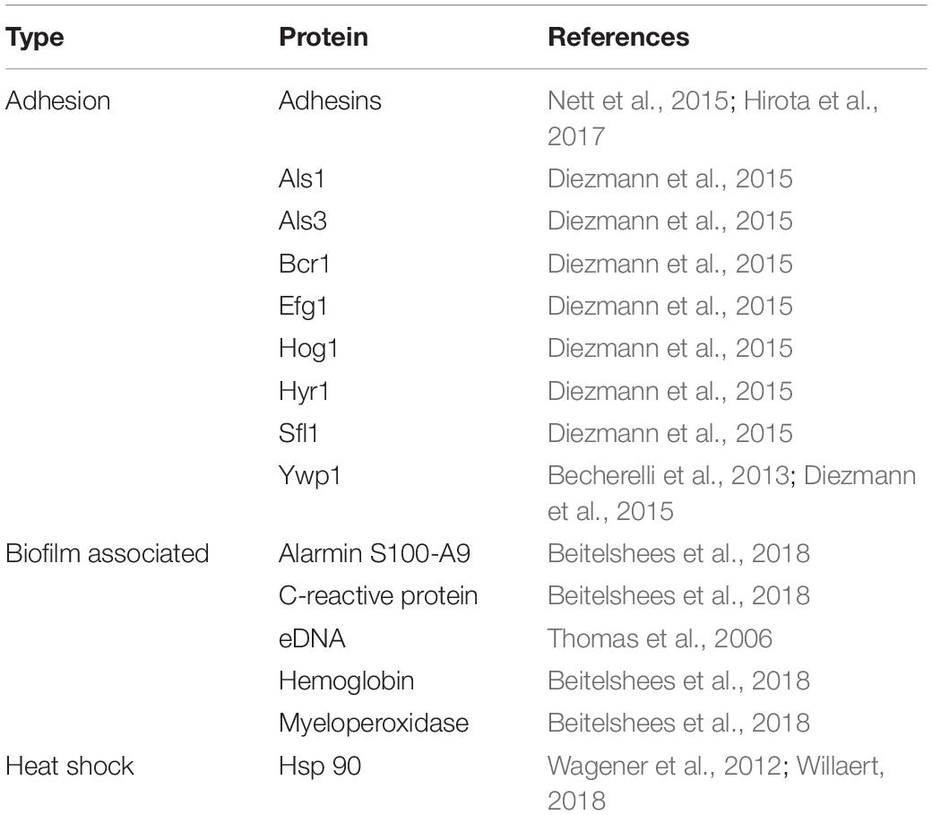Open Diezmann et al., 2015 for Sfl1

pos(670,433)
